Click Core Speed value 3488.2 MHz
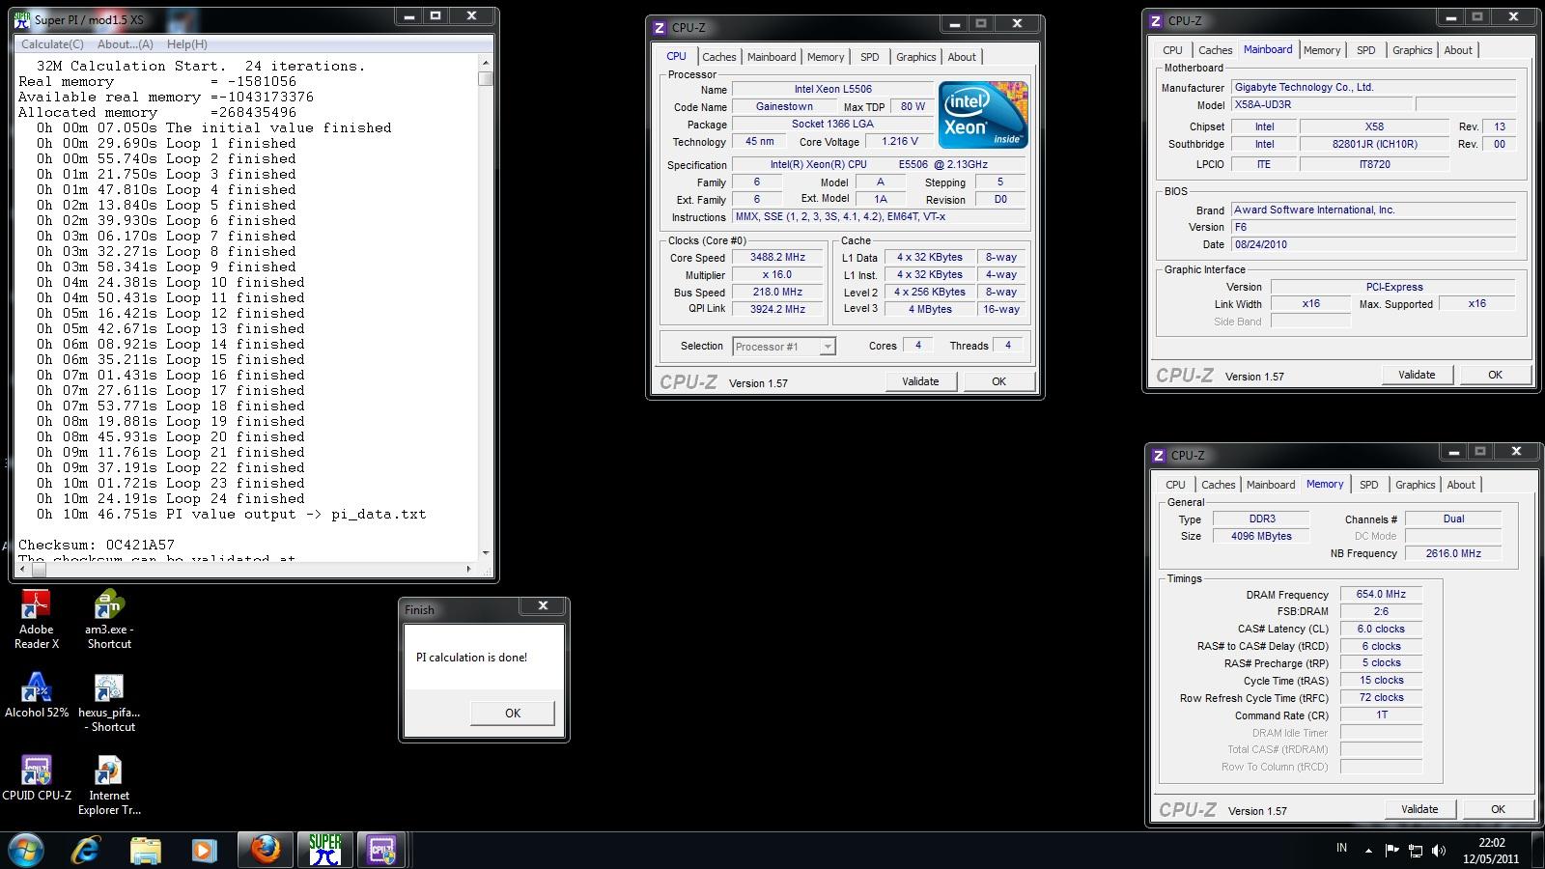Image resolution: width=1545 pixels, height=869 pixels. (777, 258)
